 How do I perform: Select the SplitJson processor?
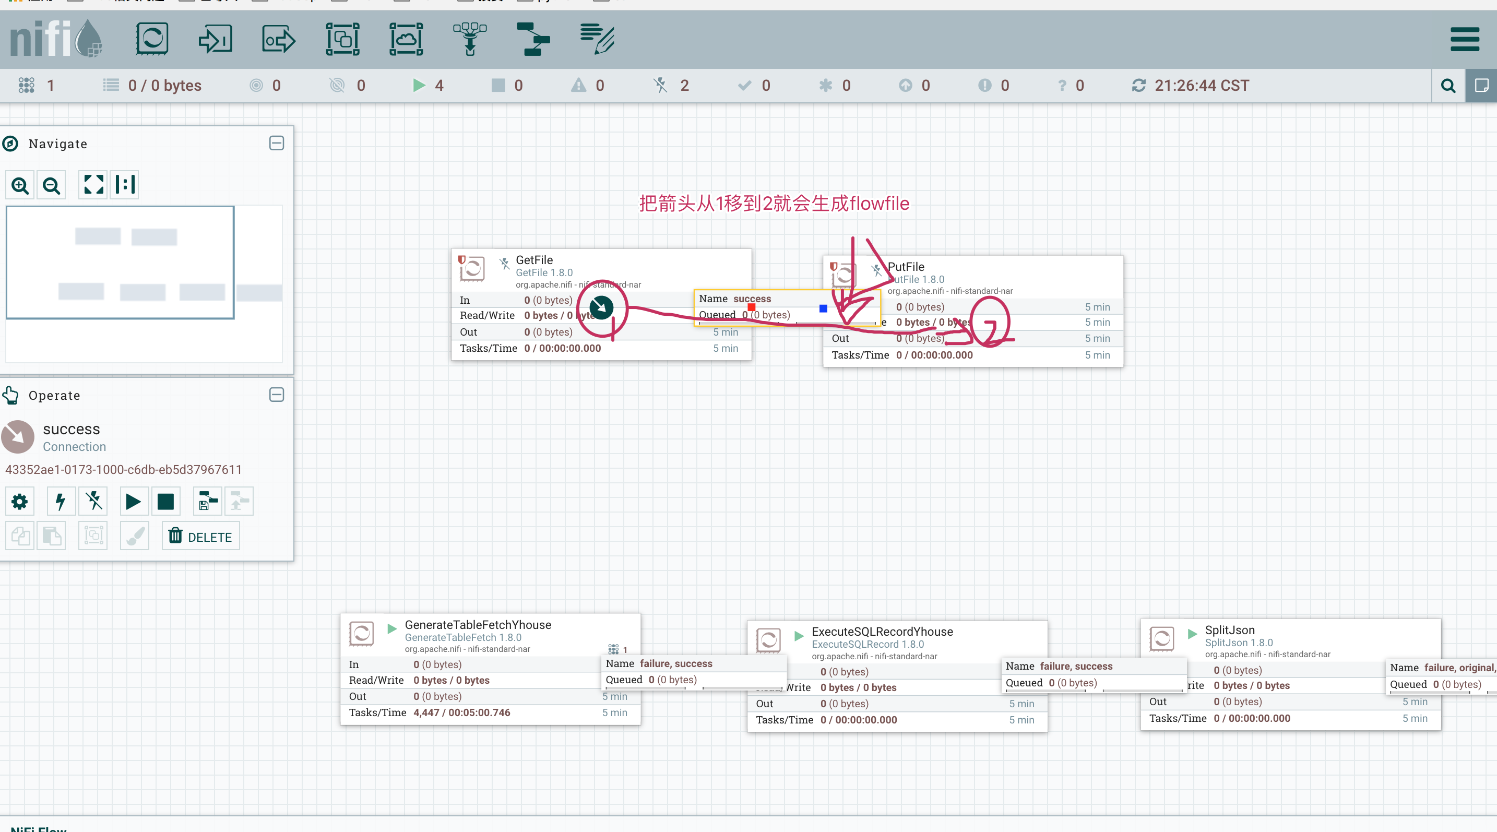click(1290, 674)
